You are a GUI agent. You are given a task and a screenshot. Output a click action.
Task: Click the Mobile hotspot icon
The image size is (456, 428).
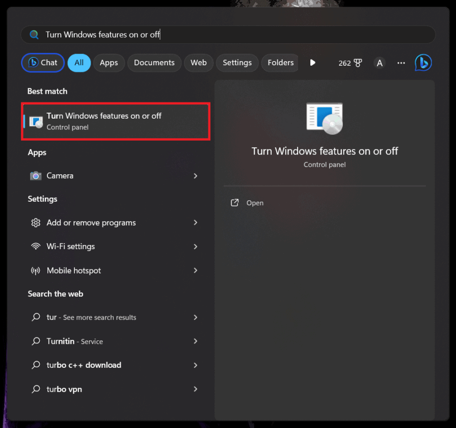click(x=36, y=271)
